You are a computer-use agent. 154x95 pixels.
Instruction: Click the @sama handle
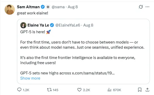coord(58,7)
